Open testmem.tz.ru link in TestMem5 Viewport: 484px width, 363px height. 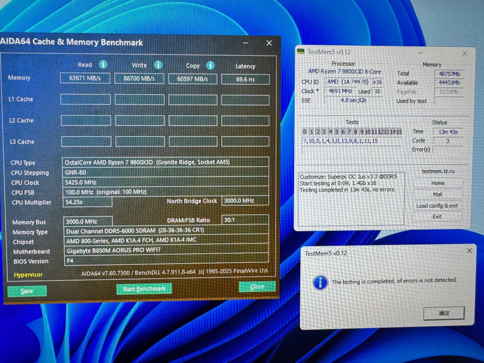tap(438, 171)
